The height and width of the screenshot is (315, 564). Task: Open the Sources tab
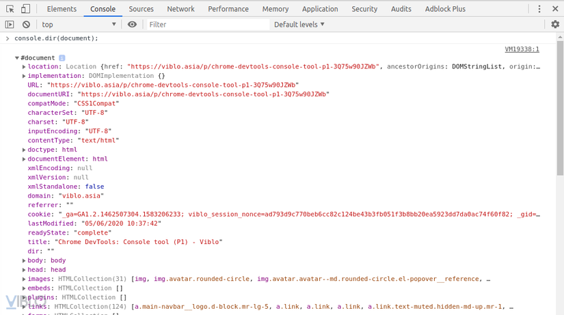(x=141, y=9)
